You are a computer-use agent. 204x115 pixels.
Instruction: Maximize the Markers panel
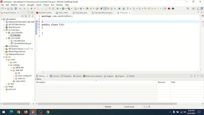(x=201, y=76)
